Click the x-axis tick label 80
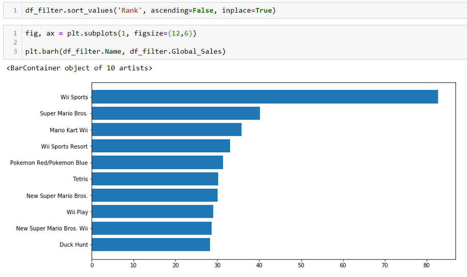The width and height of the screenshot is (467, 277). 426,265
